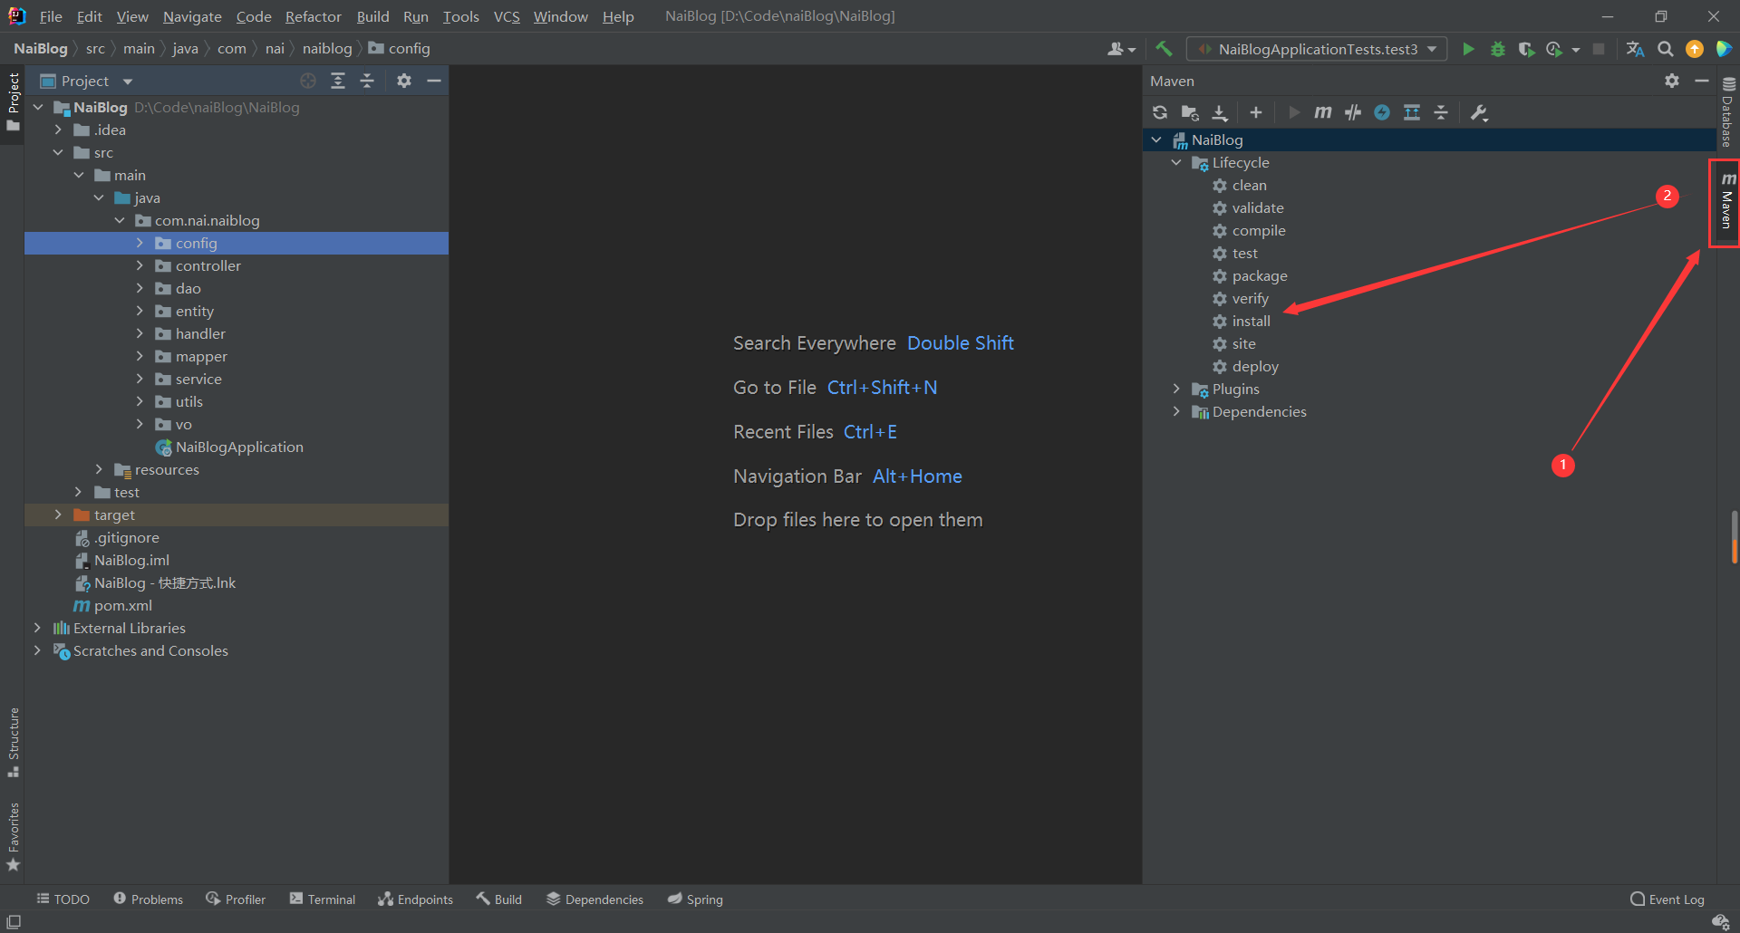Click the Profile run icon
Screen dimensions: 1740x933
pos(1555,49)
